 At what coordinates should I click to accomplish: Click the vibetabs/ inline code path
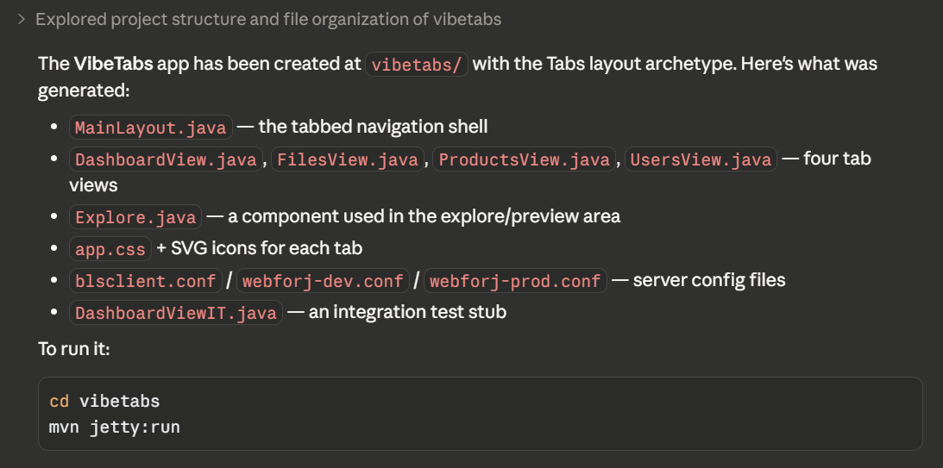pyautogui.click(x=417, y=65)
